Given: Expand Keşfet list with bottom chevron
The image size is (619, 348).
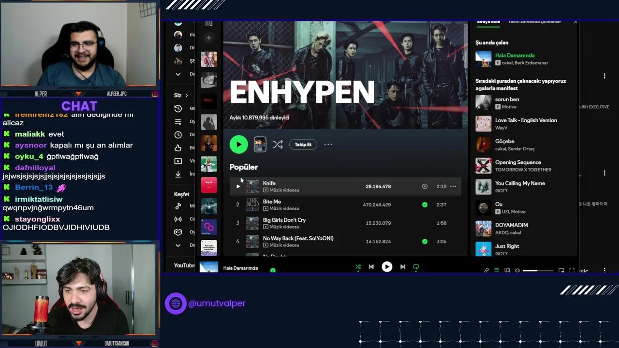Looking at the screenshot, I should coord(178,245).
